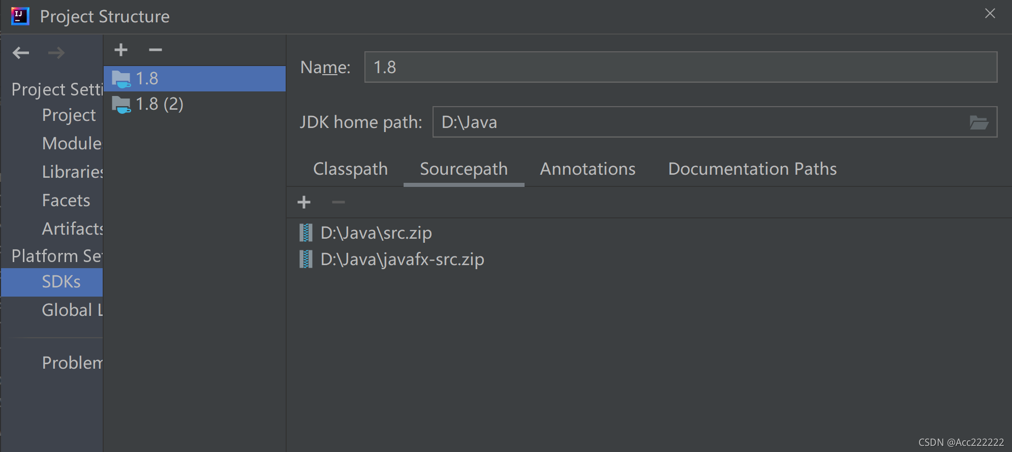This screenshot has width=1012, height=452.
Task: Click the 1.8 (2) JDK folder icon
Action: 121,105
